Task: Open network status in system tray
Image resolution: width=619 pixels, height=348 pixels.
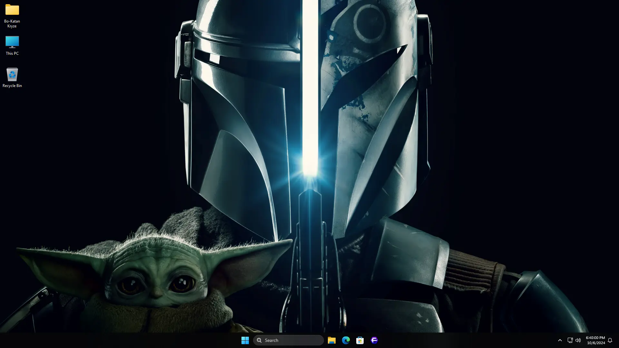Action: (570, 340)
